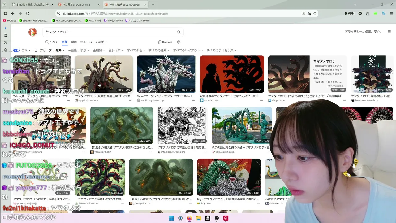This screenshot has width=396, height=223.
Task: Open the applicultura.com Yamata no Orochi figure image
Action: click(104, 74)
